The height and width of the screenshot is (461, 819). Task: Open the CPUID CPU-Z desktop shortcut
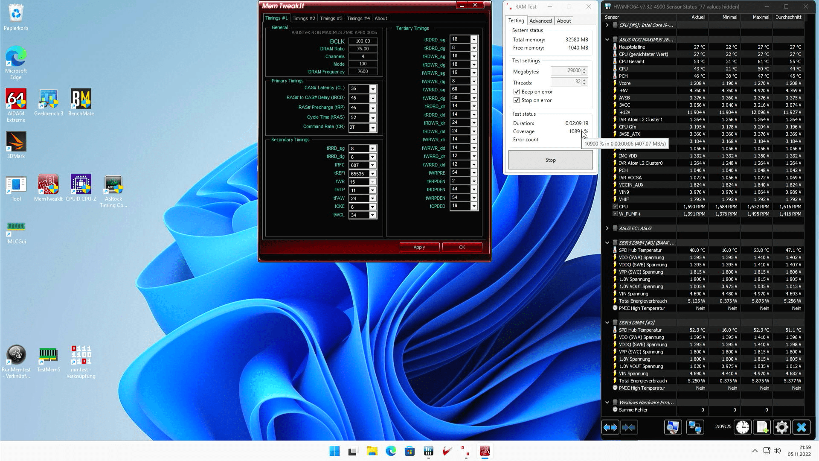coord(81,188)
